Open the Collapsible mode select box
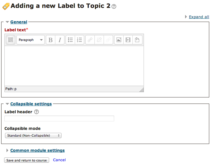This screenshot has width=216, height=165. 33,135
